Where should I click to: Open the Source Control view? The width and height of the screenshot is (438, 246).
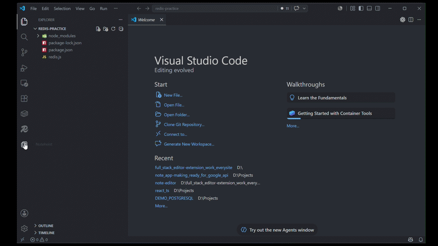24,52
